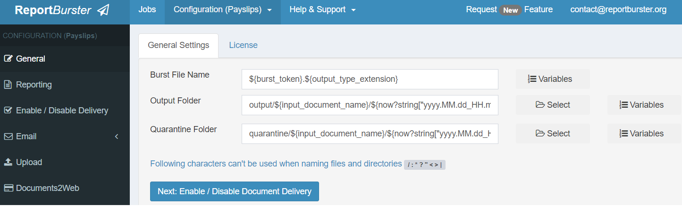Image resolution: width=682 pixels, height=206 pixels.
Task: Click the contact@reportburster.org link
Action: pos(618,10)
